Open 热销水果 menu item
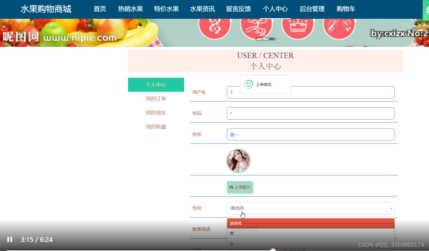 pos(131,9)
